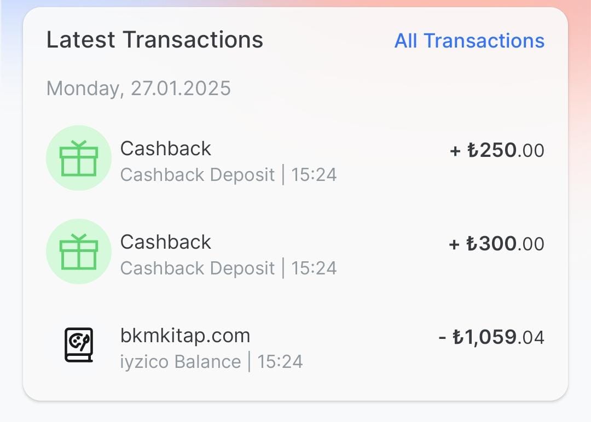Click the 15:24 time next to iyzico Balance
Image resolution: width=591 pixels, height=422 pixels.
pos(280,362)
